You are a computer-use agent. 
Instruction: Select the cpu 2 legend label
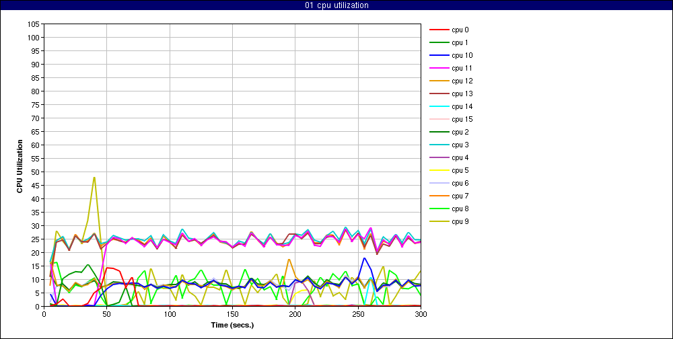point(460,132)
